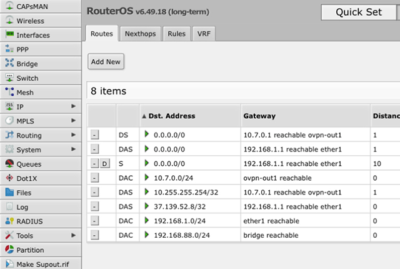Remove the static distance 10 route
The height and width of the screenshot is (269, 400).
pyautogui.click(x=94, y=163)
